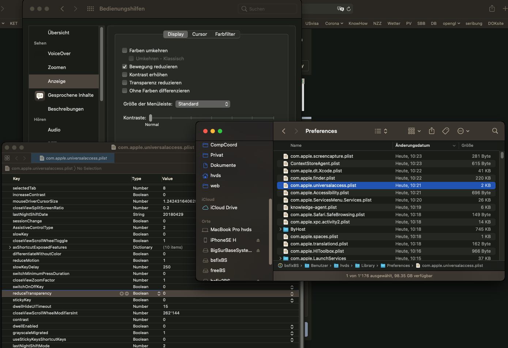Enable Farben umkehren checkbox

(x=125, y=51)
